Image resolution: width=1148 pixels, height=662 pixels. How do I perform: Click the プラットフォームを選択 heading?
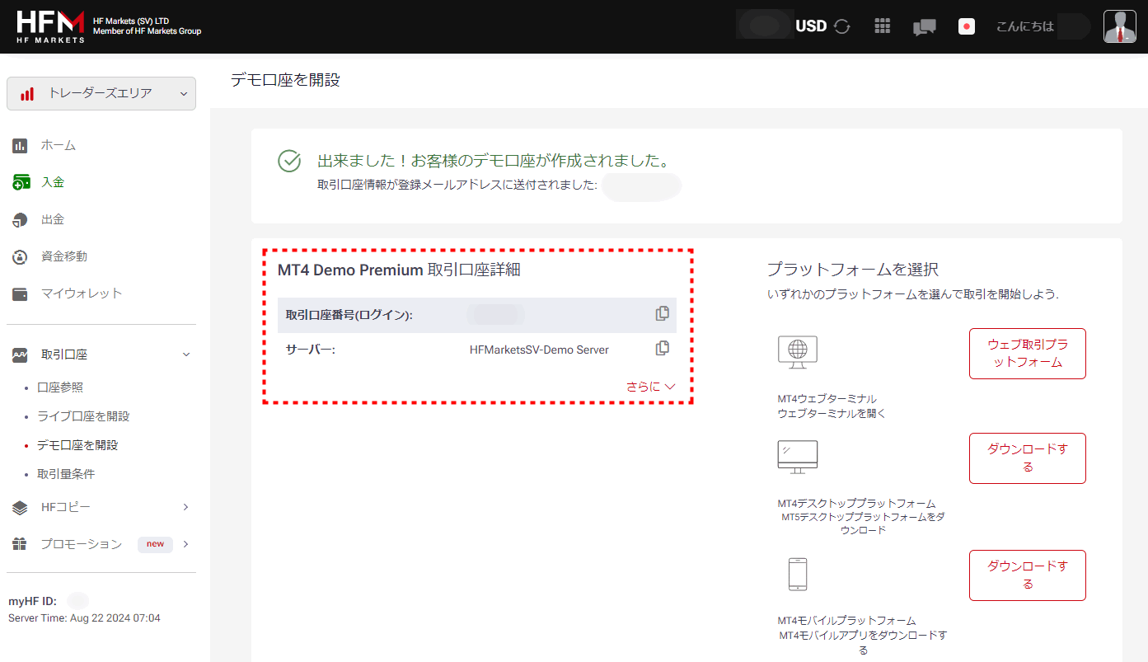853,270
